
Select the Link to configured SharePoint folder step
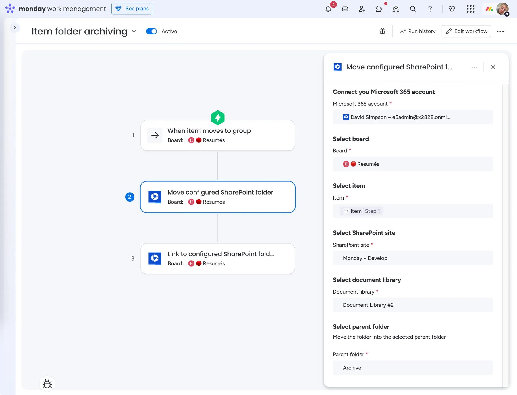pyautogui.click(x=218, y=259)
